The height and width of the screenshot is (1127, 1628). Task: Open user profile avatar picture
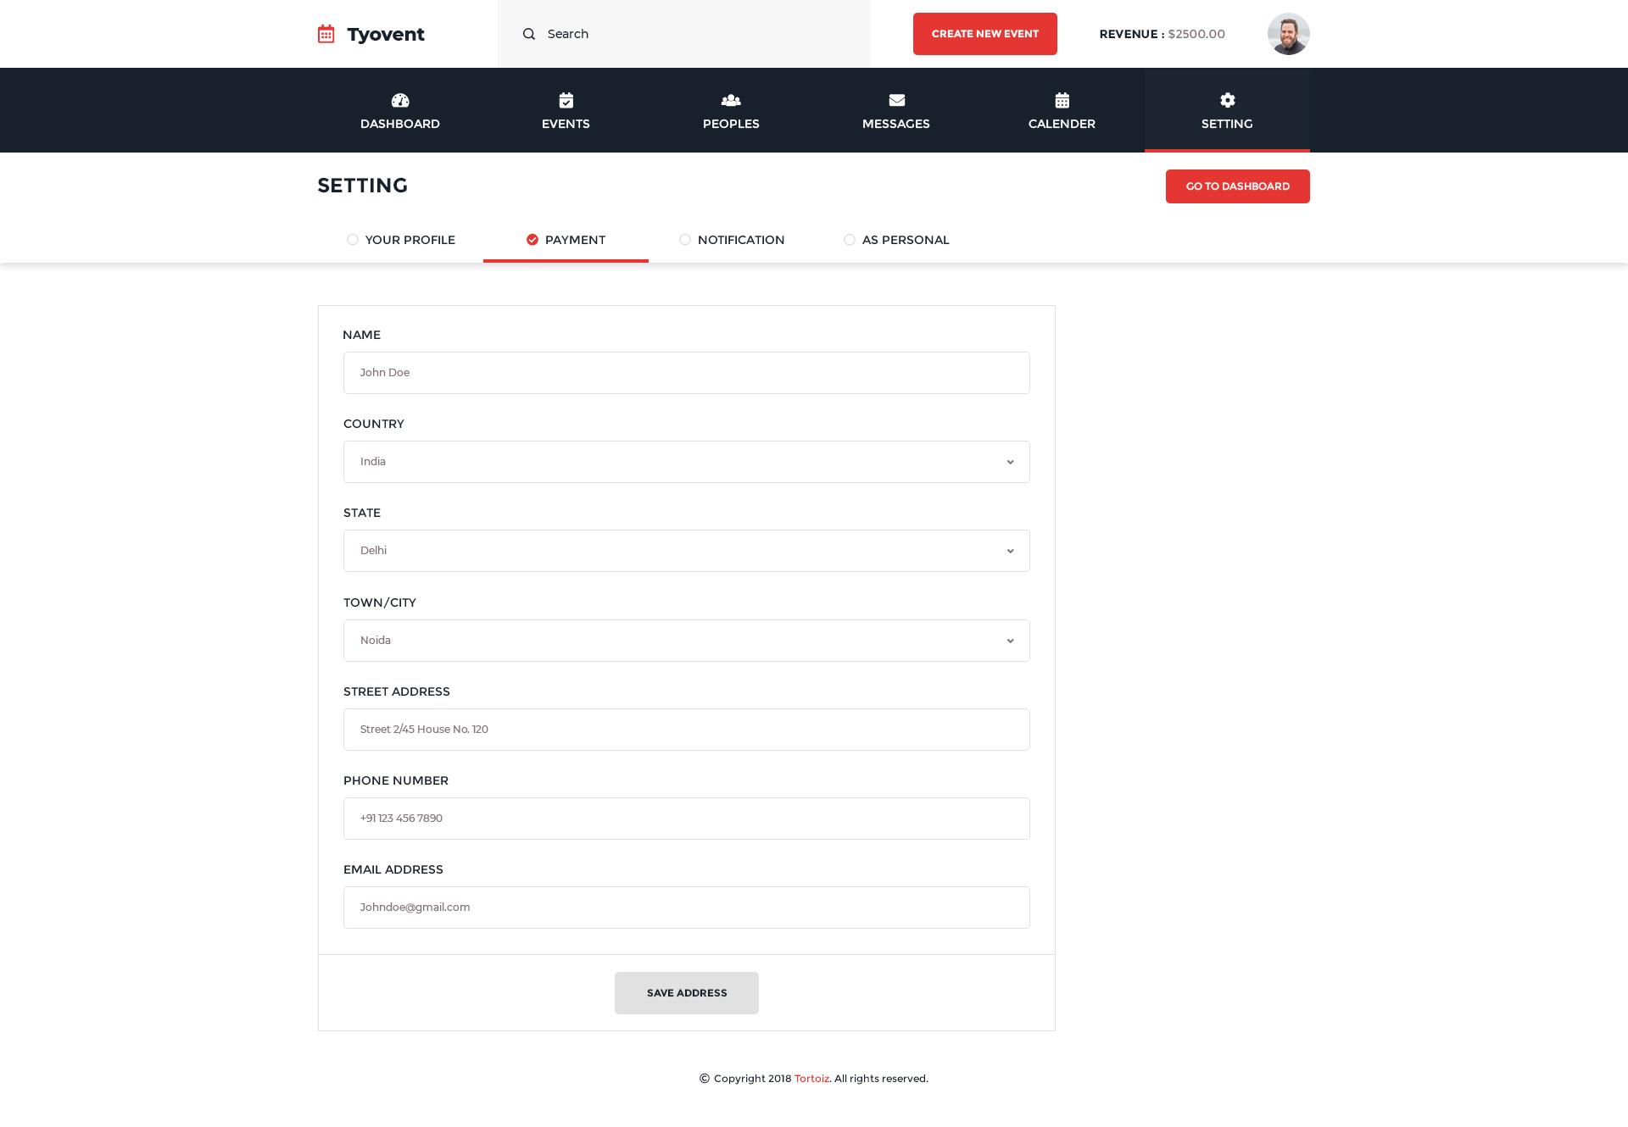tap(1288, 34)
